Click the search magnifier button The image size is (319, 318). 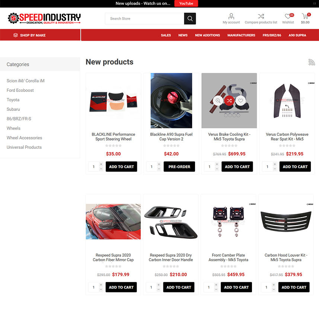tap(190, 19)
